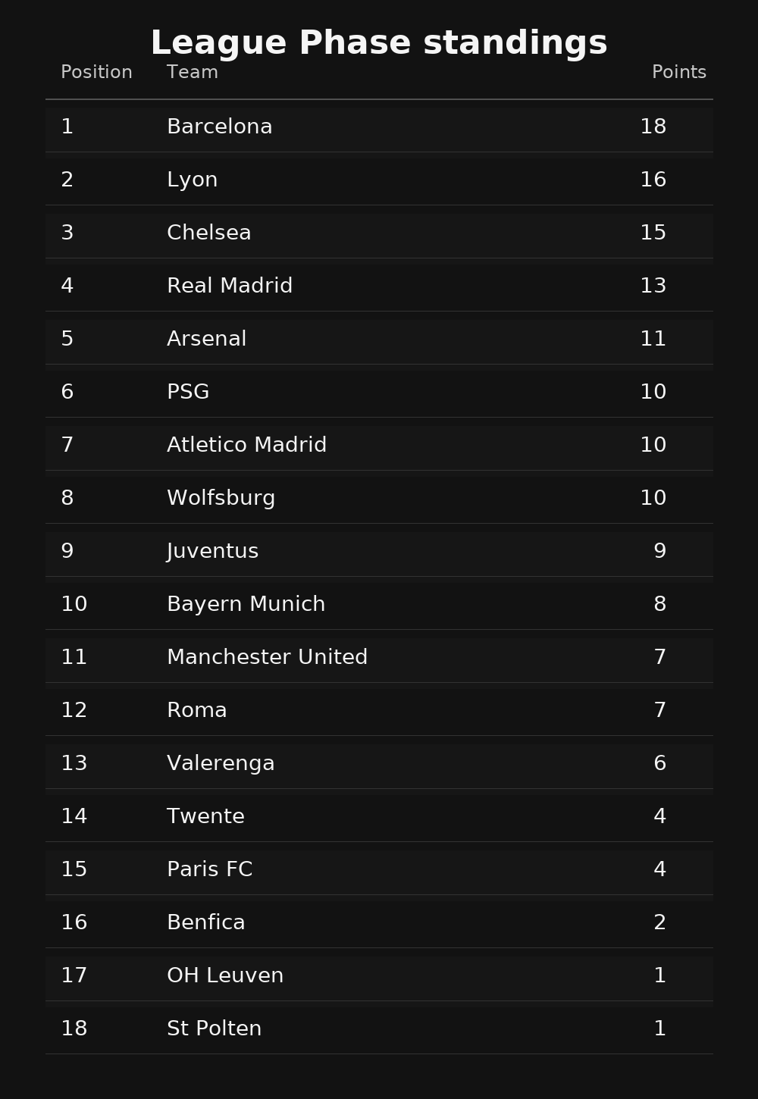The height and width of the screenshot is (1099, 758).
Task: Open the Paris FC row
Action: point(209,869)
